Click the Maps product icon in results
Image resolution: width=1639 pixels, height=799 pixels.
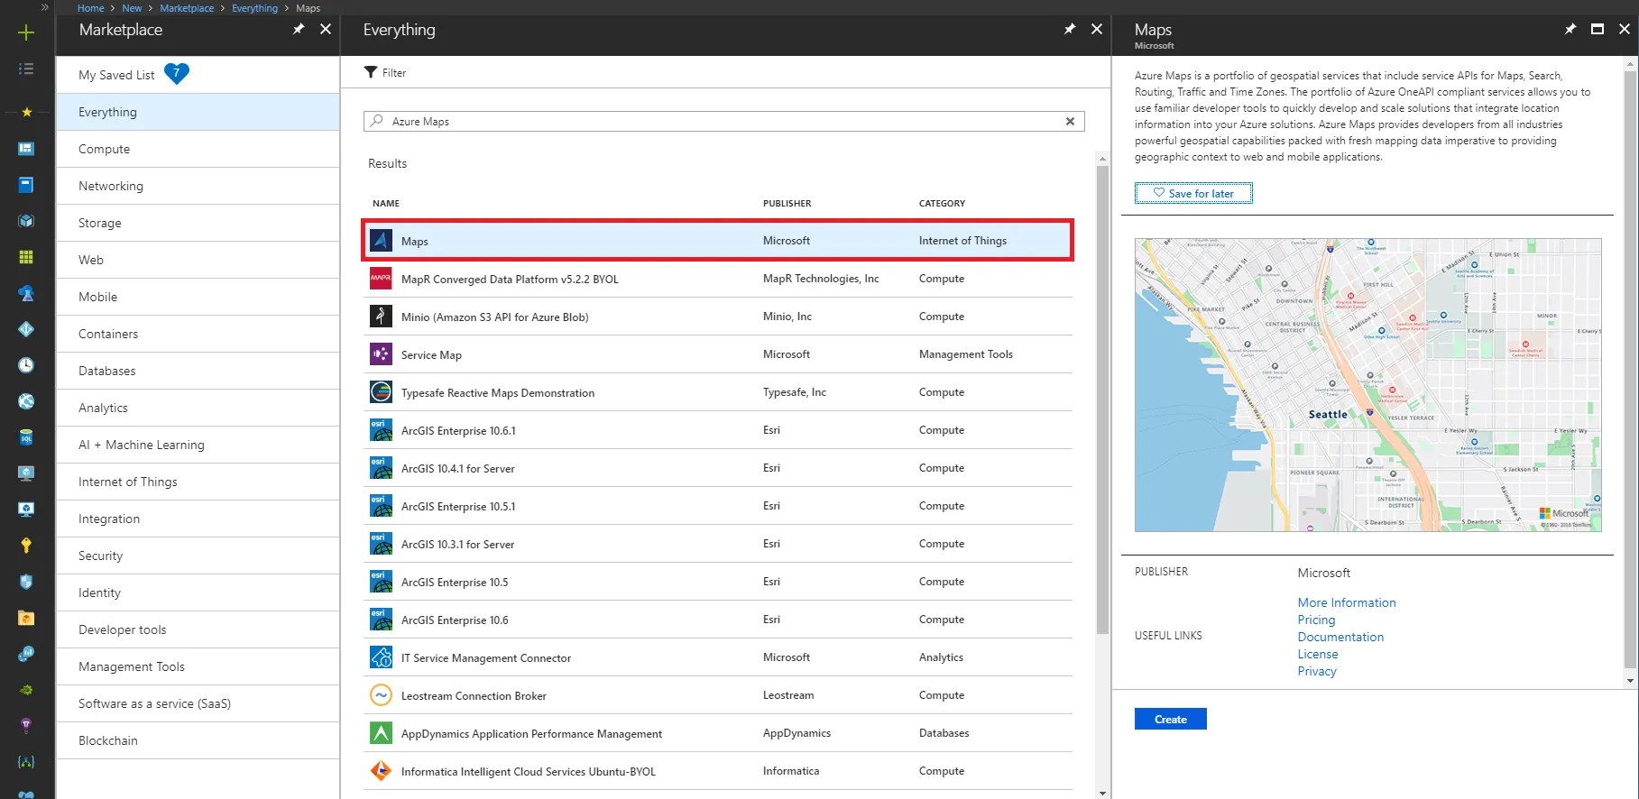381,241
